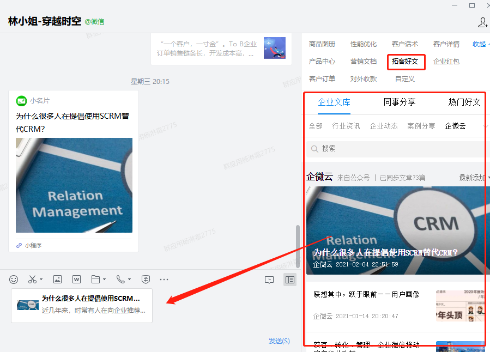Click the W document icon
Screen dimensions: 490x352
click(x=77, y=280)
